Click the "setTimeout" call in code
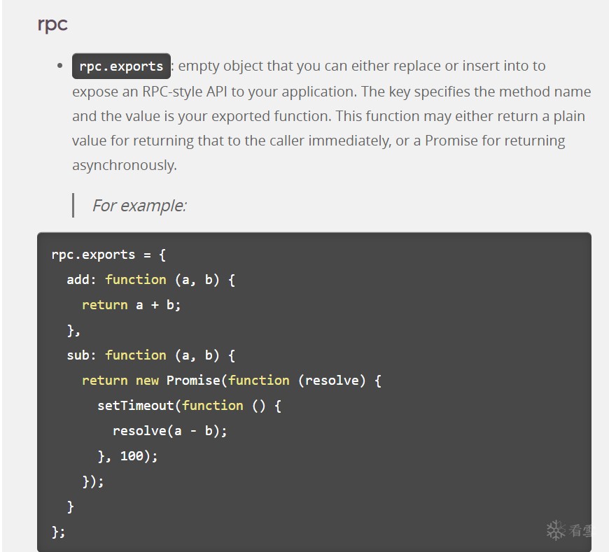Viewport: 609px width, 552px height. 136,405
